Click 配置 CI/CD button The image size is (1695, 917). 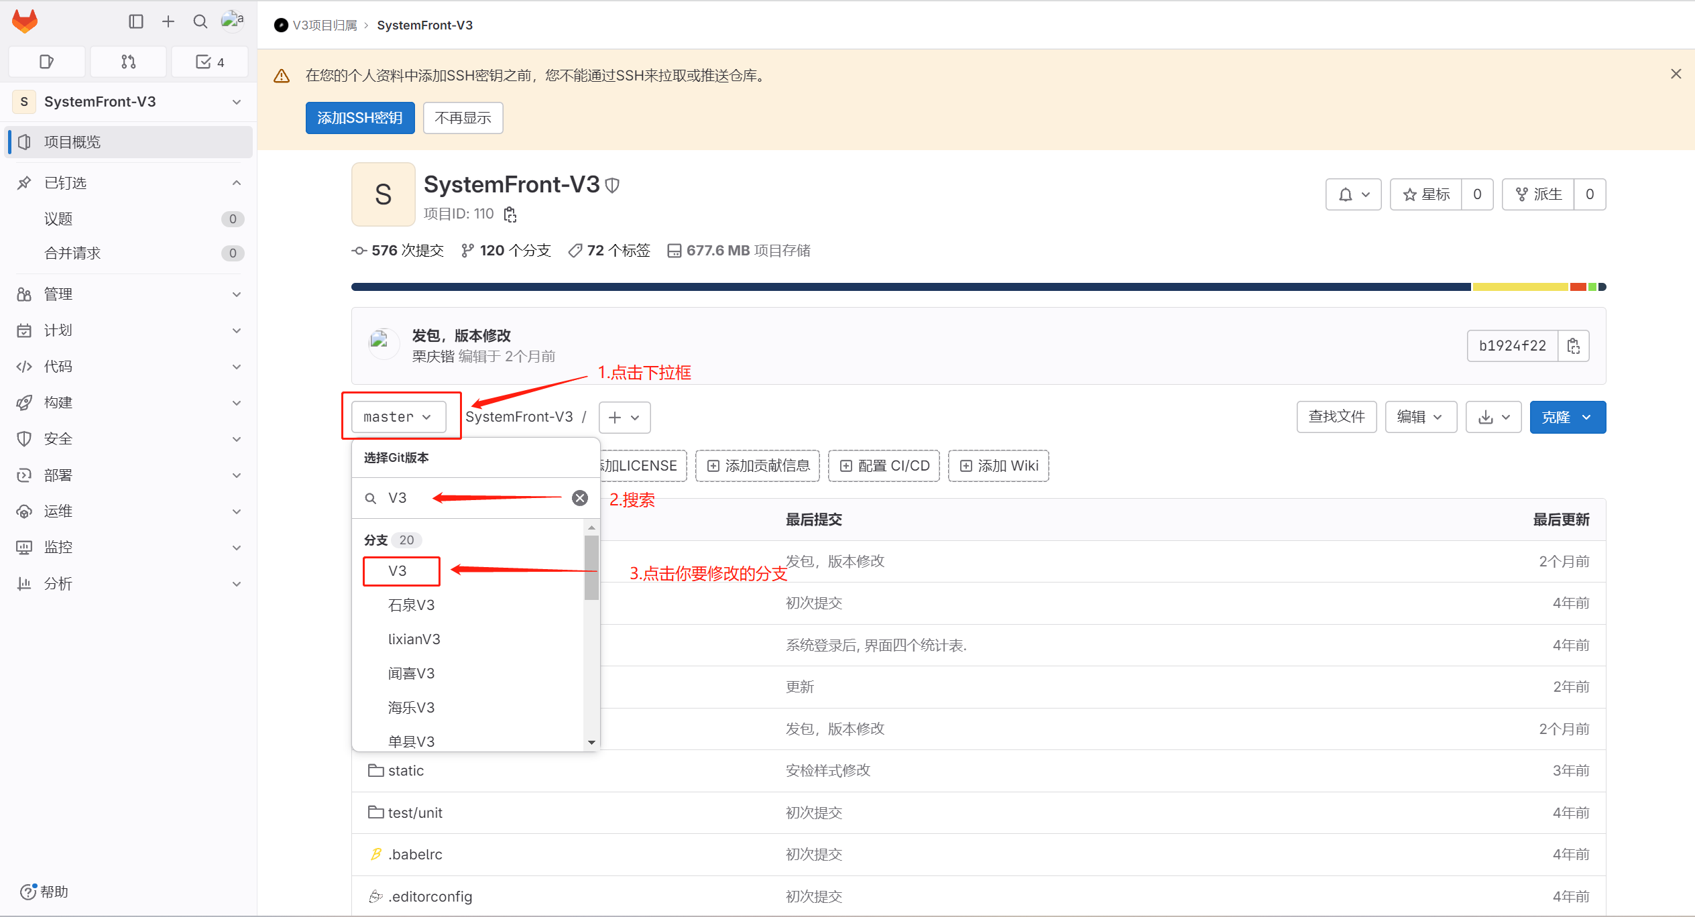pyautogui.click(x=884, y=466)
